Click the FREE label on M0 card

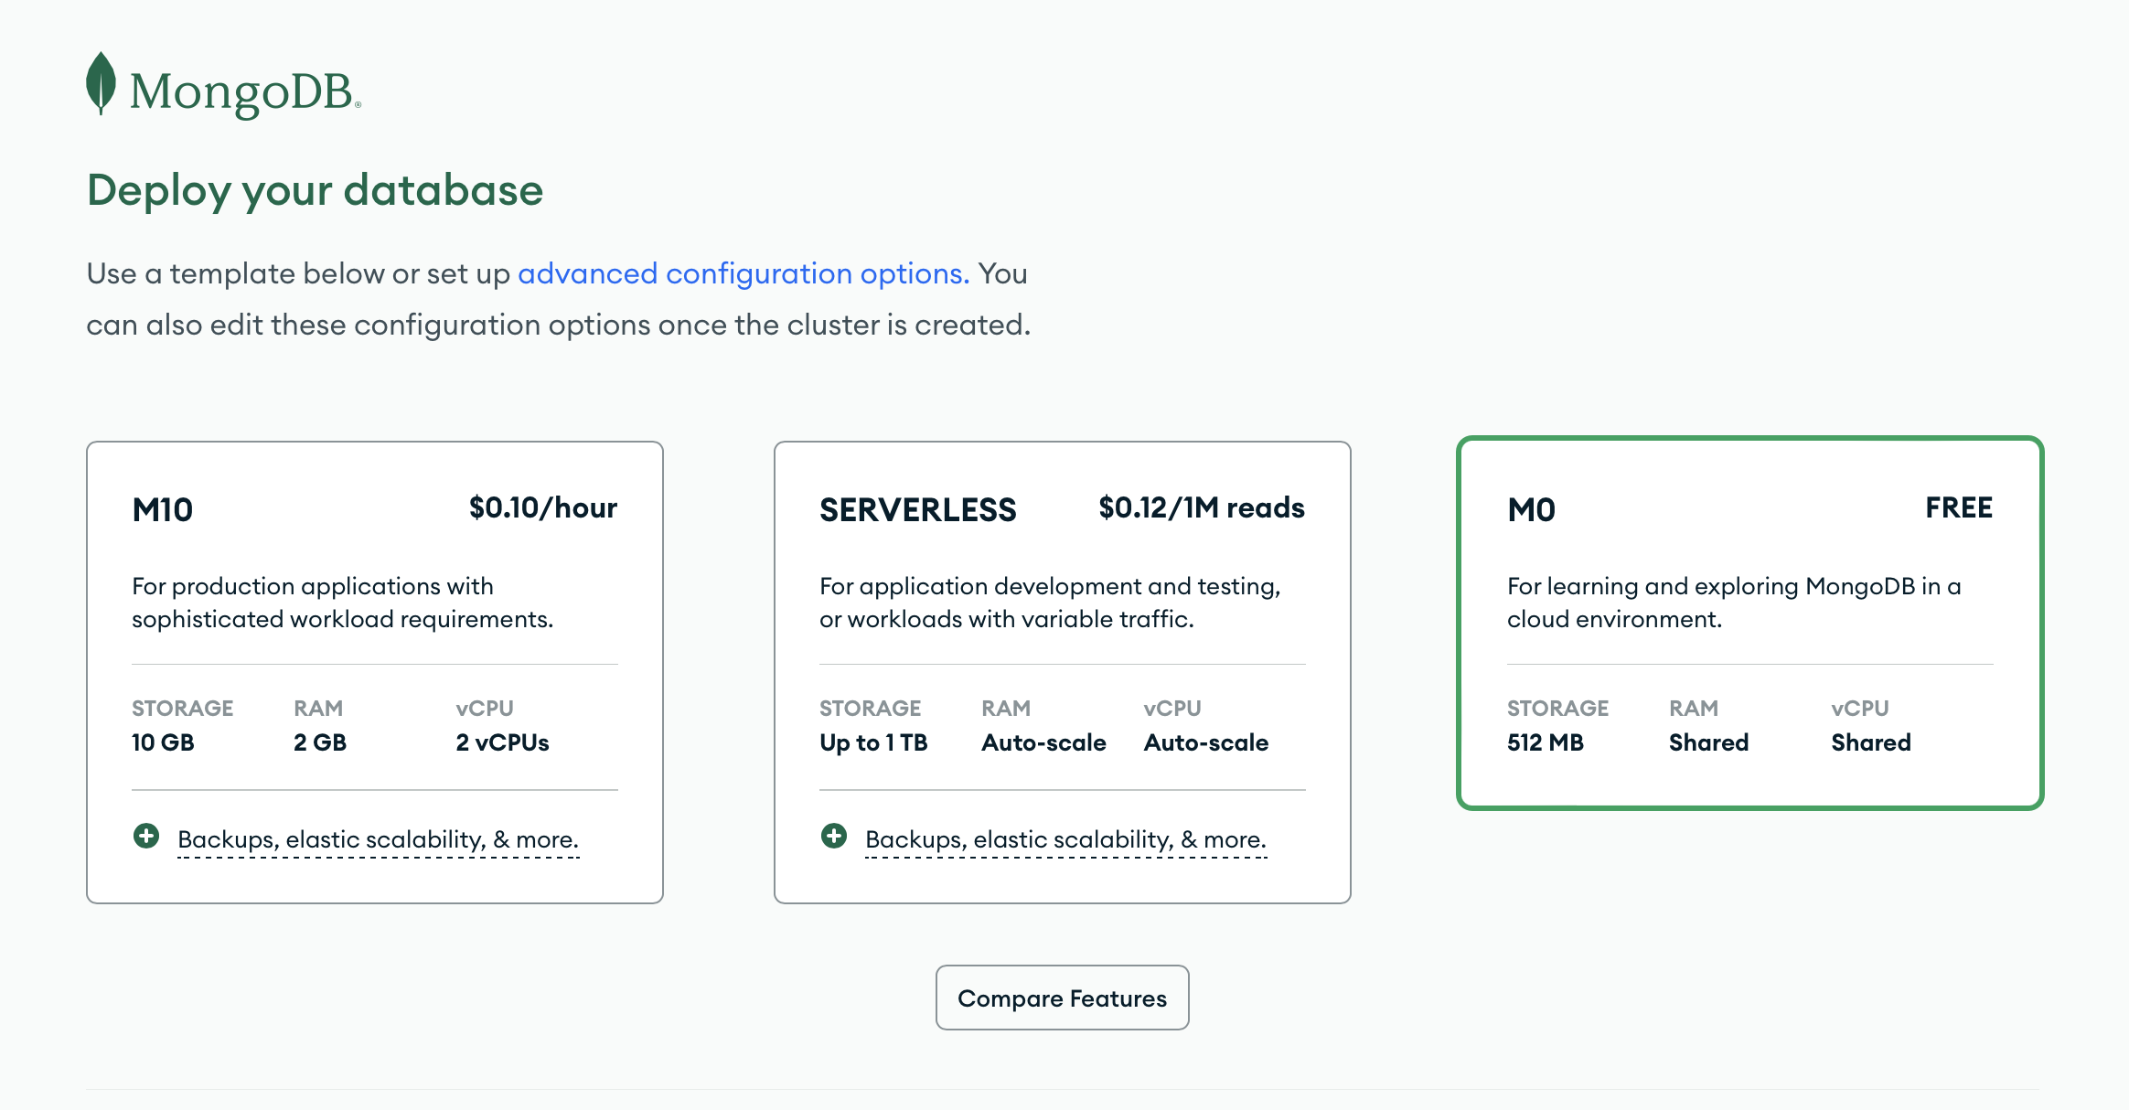1959,507
